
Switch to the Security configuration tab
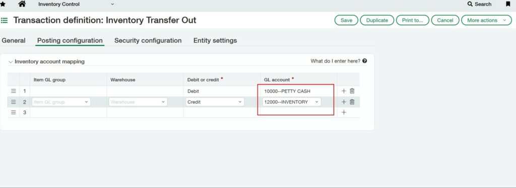[148, 40]
